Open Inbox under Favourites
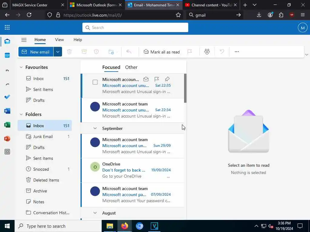This screenshot has height=232, width=310. pos(45,79)
